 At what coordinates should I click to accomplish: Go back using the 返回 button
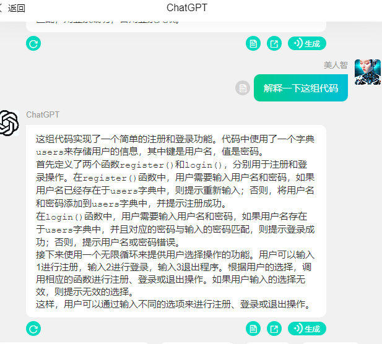(x=12, y=8)
